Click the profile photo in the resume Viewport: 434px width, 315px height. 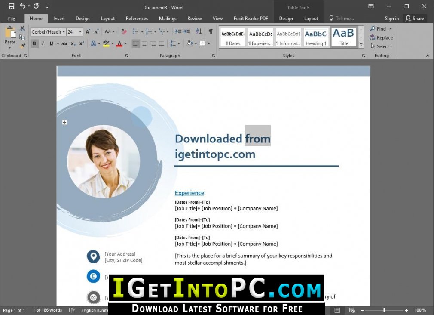click(104, 161)
